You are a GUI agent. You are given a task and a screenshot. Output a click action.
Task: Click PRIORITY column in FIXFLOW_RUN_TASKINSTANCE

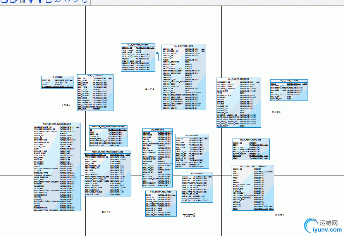(x=39, y=162)
